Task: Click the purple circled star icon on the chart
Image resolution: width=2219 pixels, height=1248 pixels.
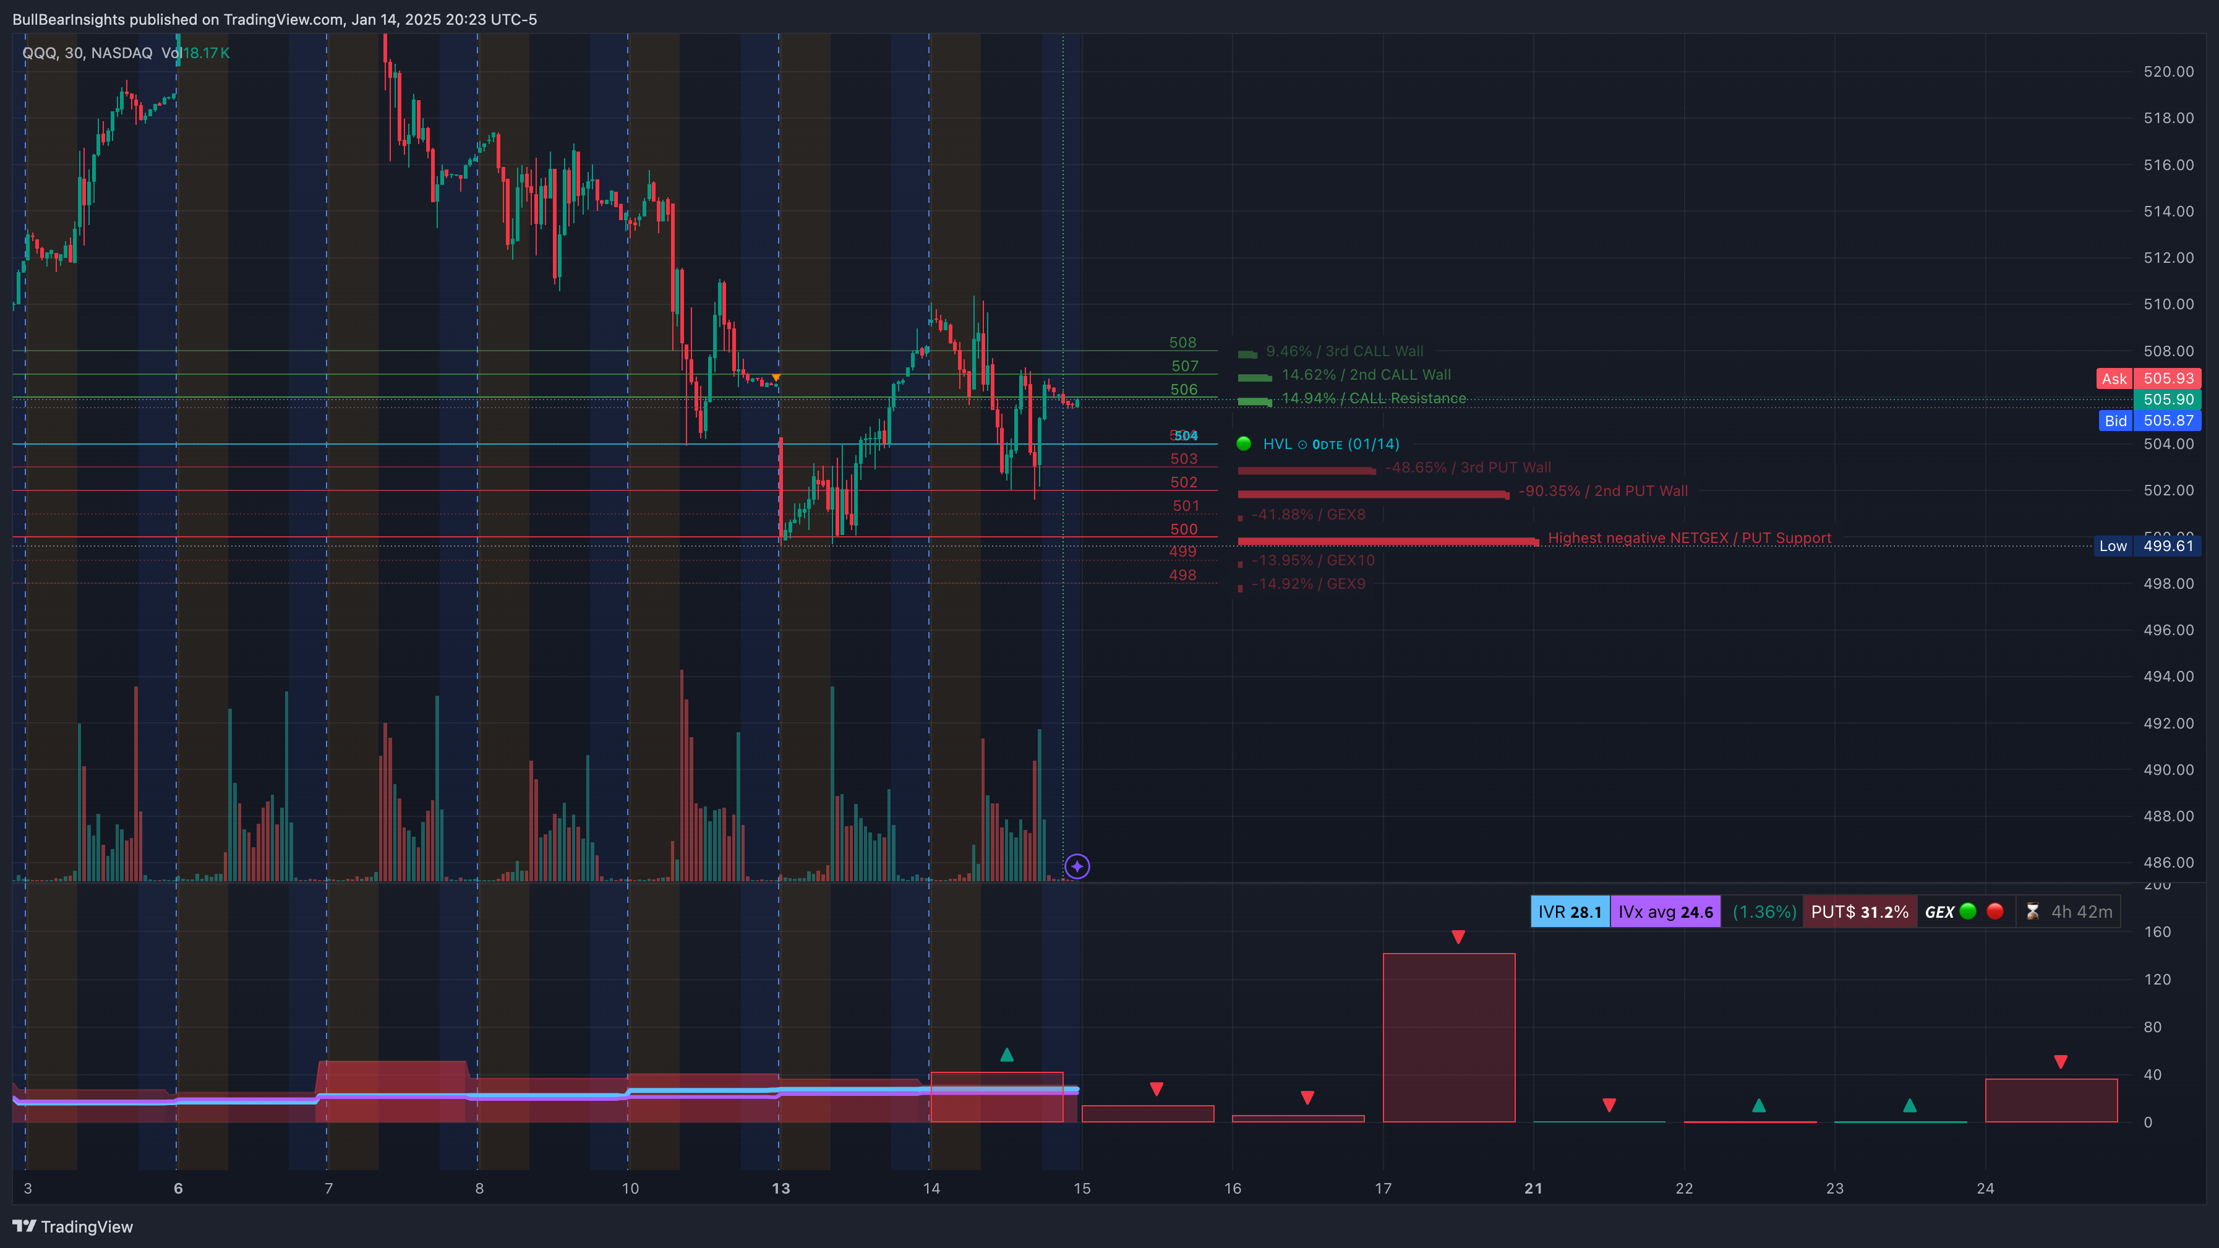Action: [x=1077, y=866]
